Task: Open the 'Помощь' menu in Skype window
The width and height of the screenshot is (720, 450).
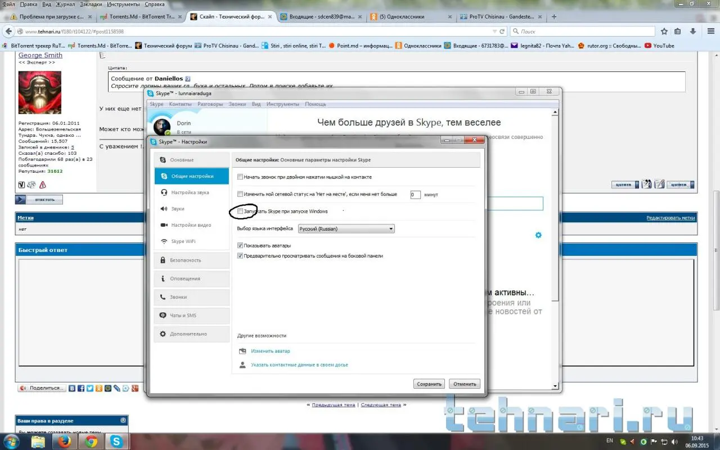Action: [316, 104]
